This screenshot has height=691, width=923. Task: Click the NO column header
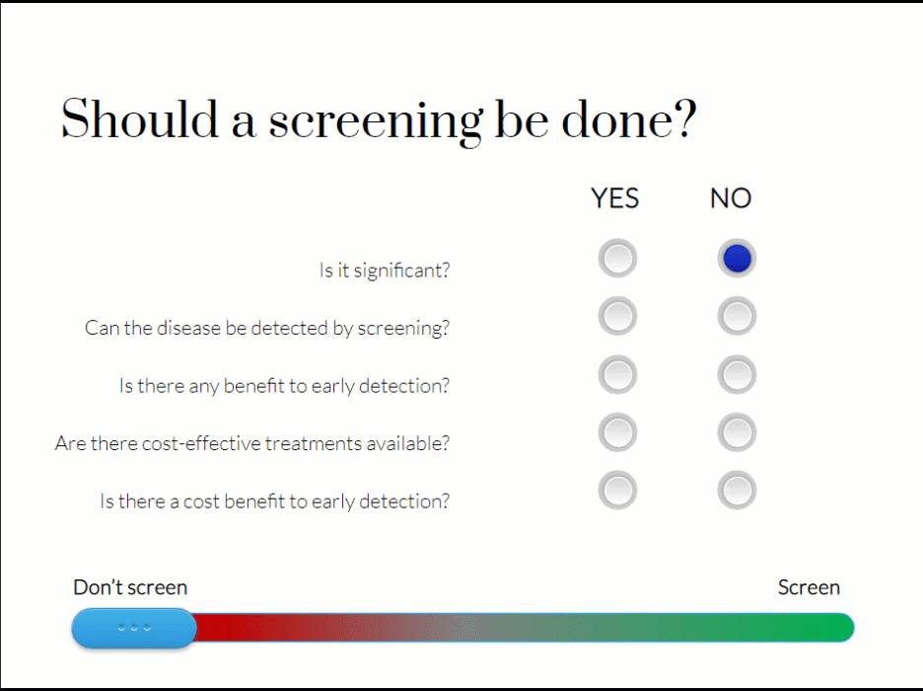click(x=731, y=198)
